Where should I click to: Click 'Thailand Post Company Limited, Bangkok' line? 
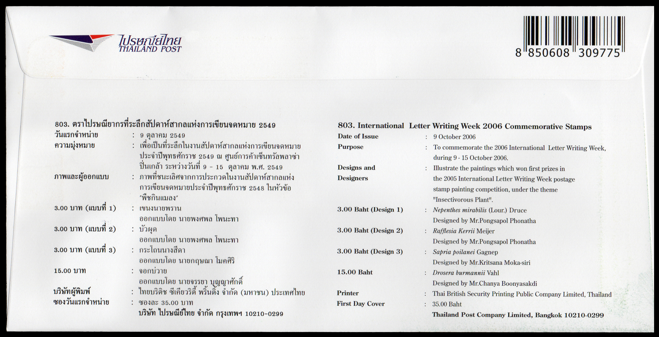[x=518, y=315]
